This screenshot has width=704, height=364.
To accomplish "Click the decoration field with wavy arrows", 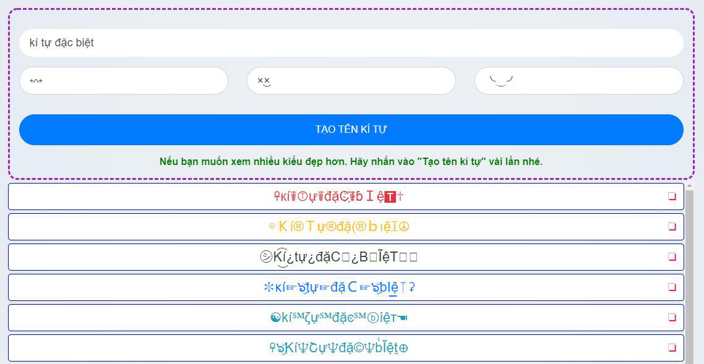I will [x=124, y=80].
